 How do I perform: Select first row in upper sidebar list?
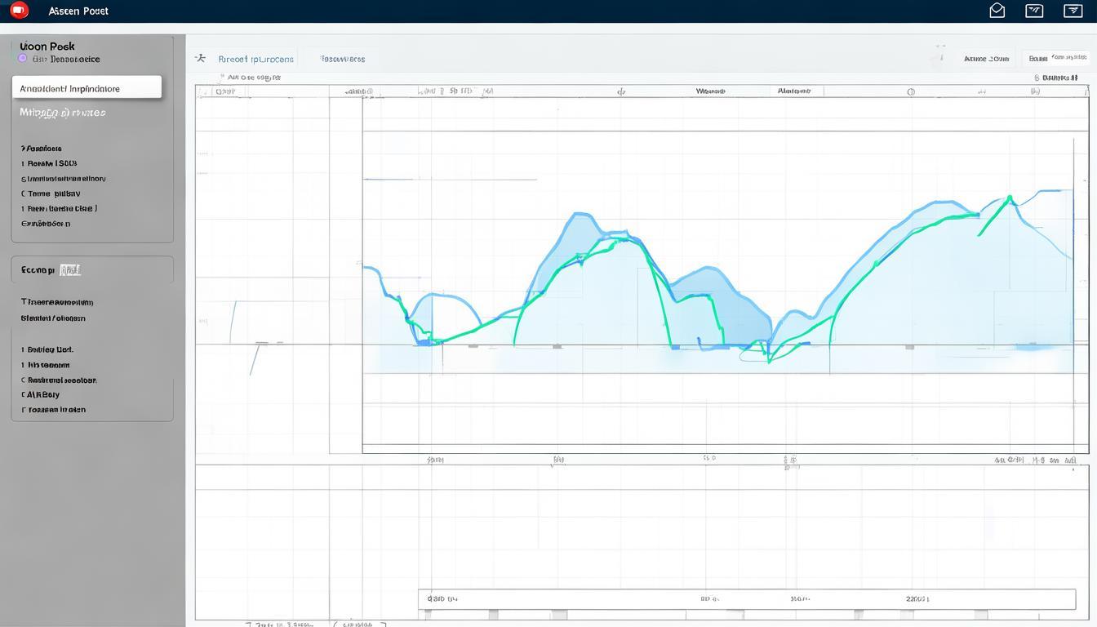click(42, 149)
